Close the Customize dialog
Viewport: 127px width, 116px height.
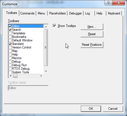[x=119, y=3]
